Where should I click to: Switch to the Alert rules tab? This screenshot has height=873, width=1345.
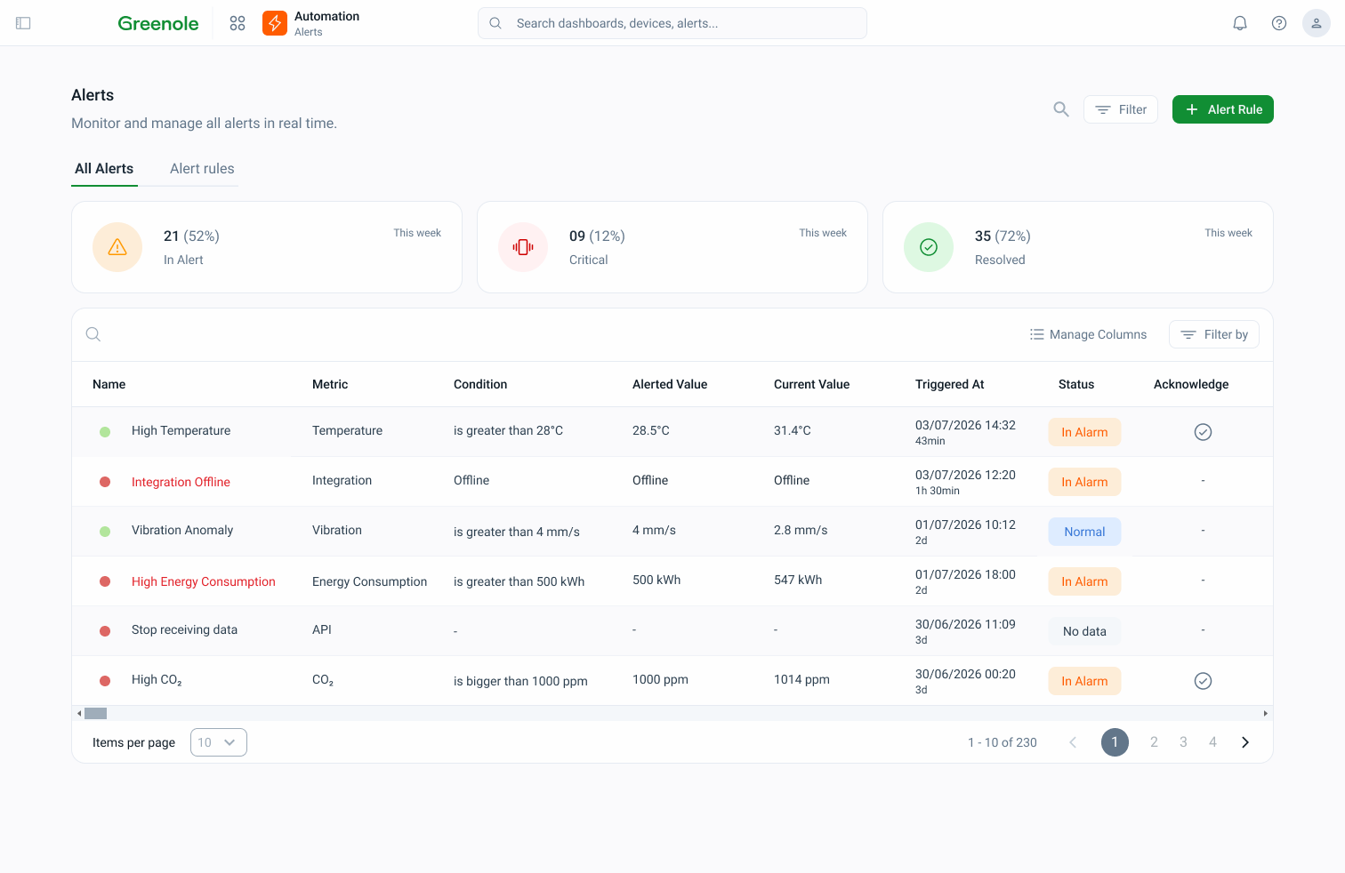[x=202, y=169]
